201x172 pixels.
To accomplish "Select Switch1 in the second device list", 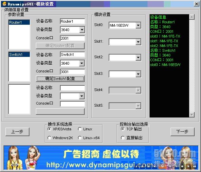I will (19, 55).
